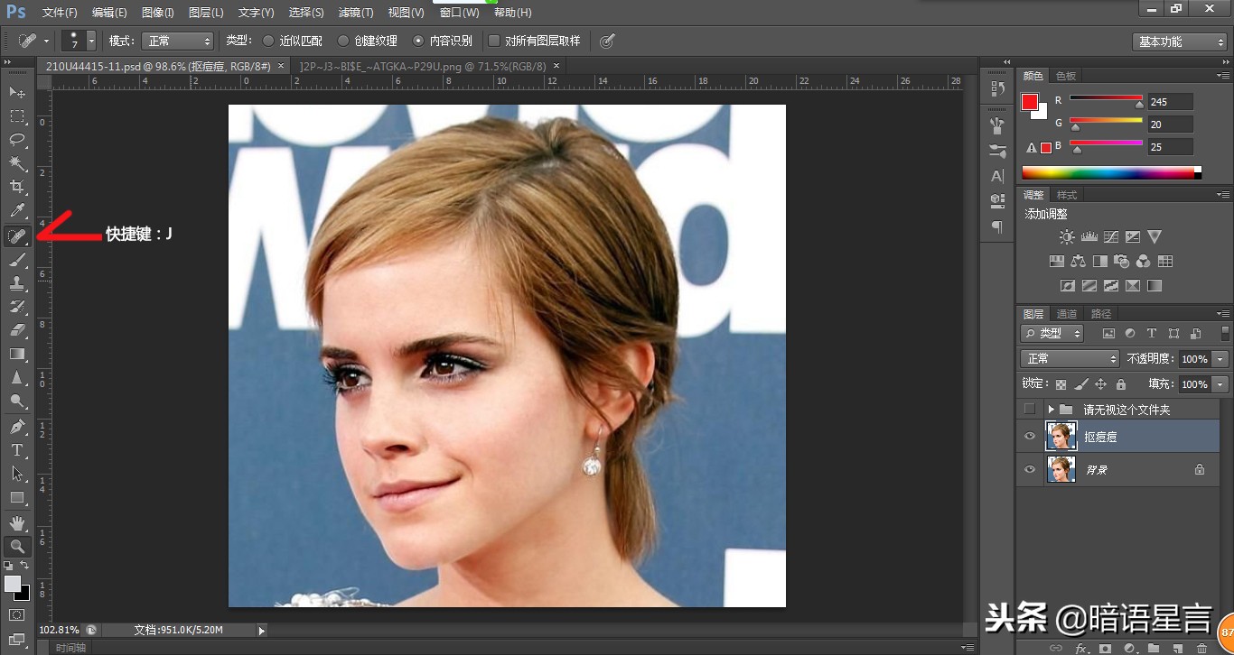Screen dimensions: 1234x655
Task: Enable 对所有图层取样 checkbox
Action: [x=494, y=41]
